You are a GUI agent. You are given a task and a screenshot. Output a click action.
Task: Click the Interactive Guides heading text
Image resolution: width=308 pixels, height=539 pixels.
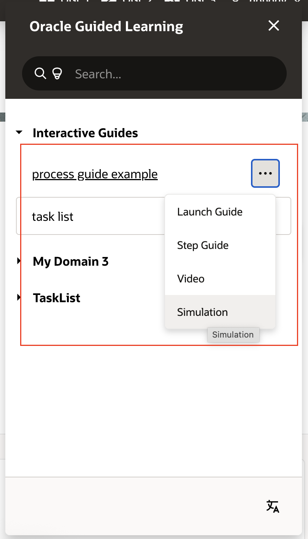86,133
